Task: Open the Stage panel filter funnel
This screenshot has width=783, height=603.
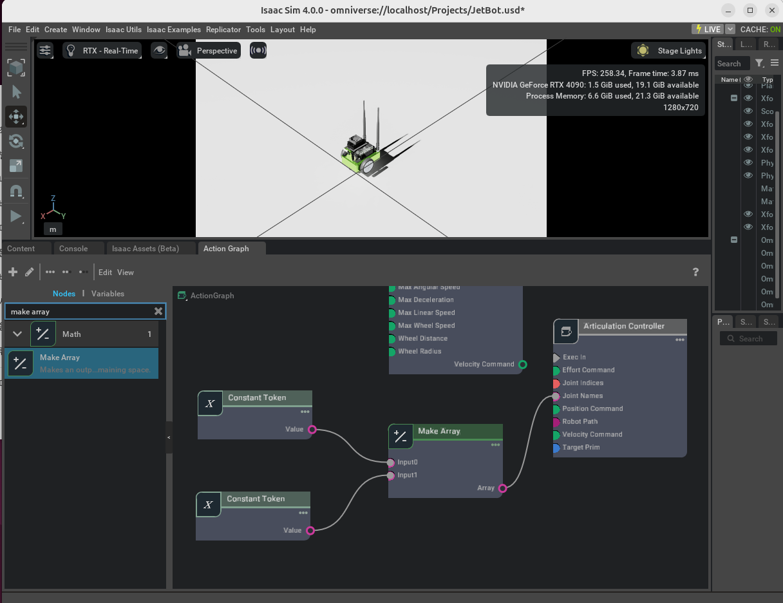Action: pyautogui.click(x=759, y=63)
